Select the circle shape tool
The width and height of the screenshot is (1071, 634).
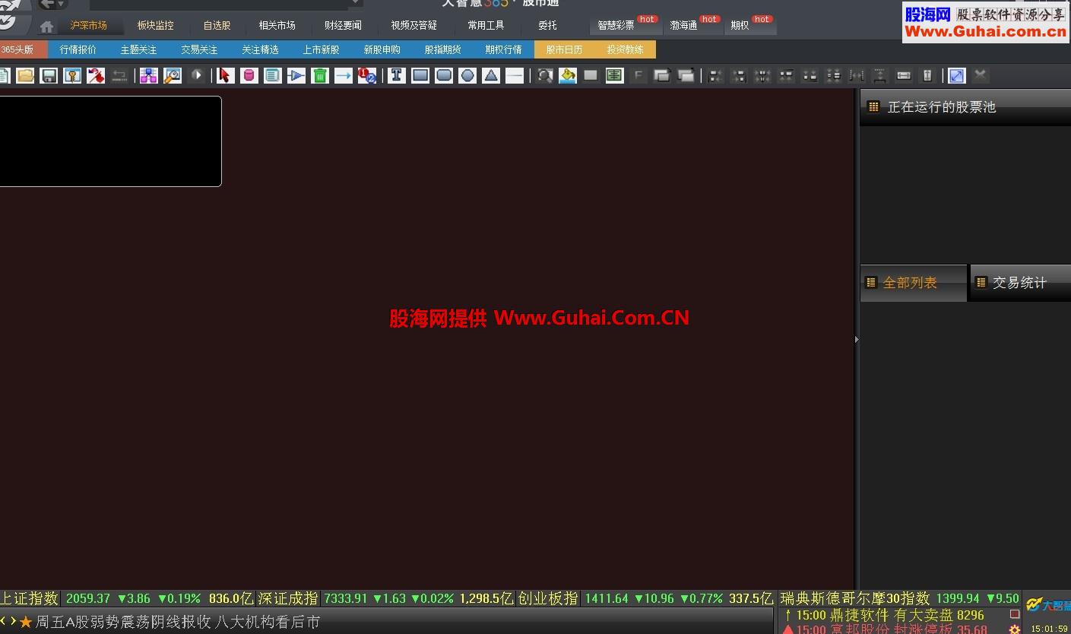pyautogui.click(x=467, y=75)
